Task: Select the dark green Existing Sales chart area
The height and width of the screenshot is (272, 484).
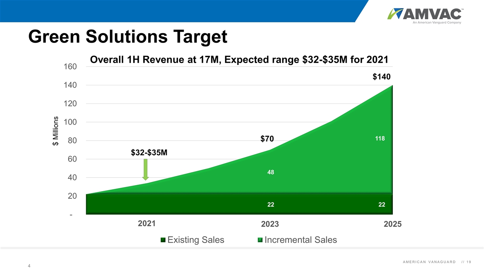Action: click(240, 204)
